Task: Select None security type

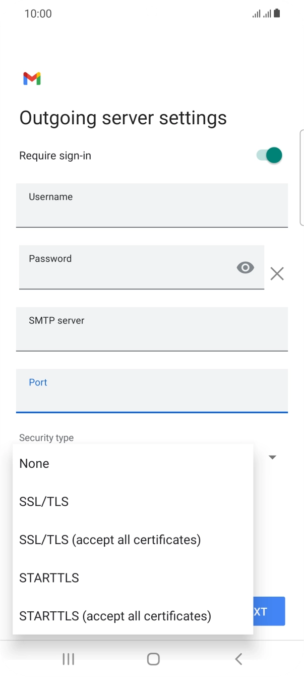Action: pos(34,463)
